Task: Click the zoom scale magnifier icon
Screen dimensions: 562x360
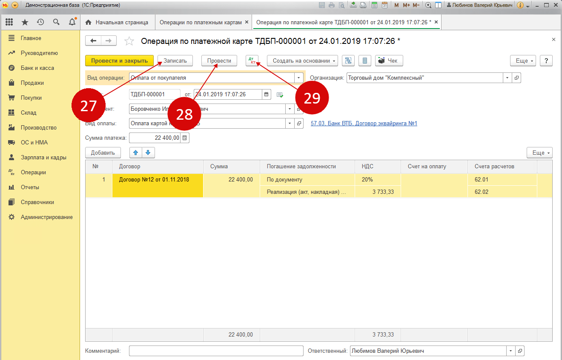Action: pyautogui.click(x=428, y=5)
